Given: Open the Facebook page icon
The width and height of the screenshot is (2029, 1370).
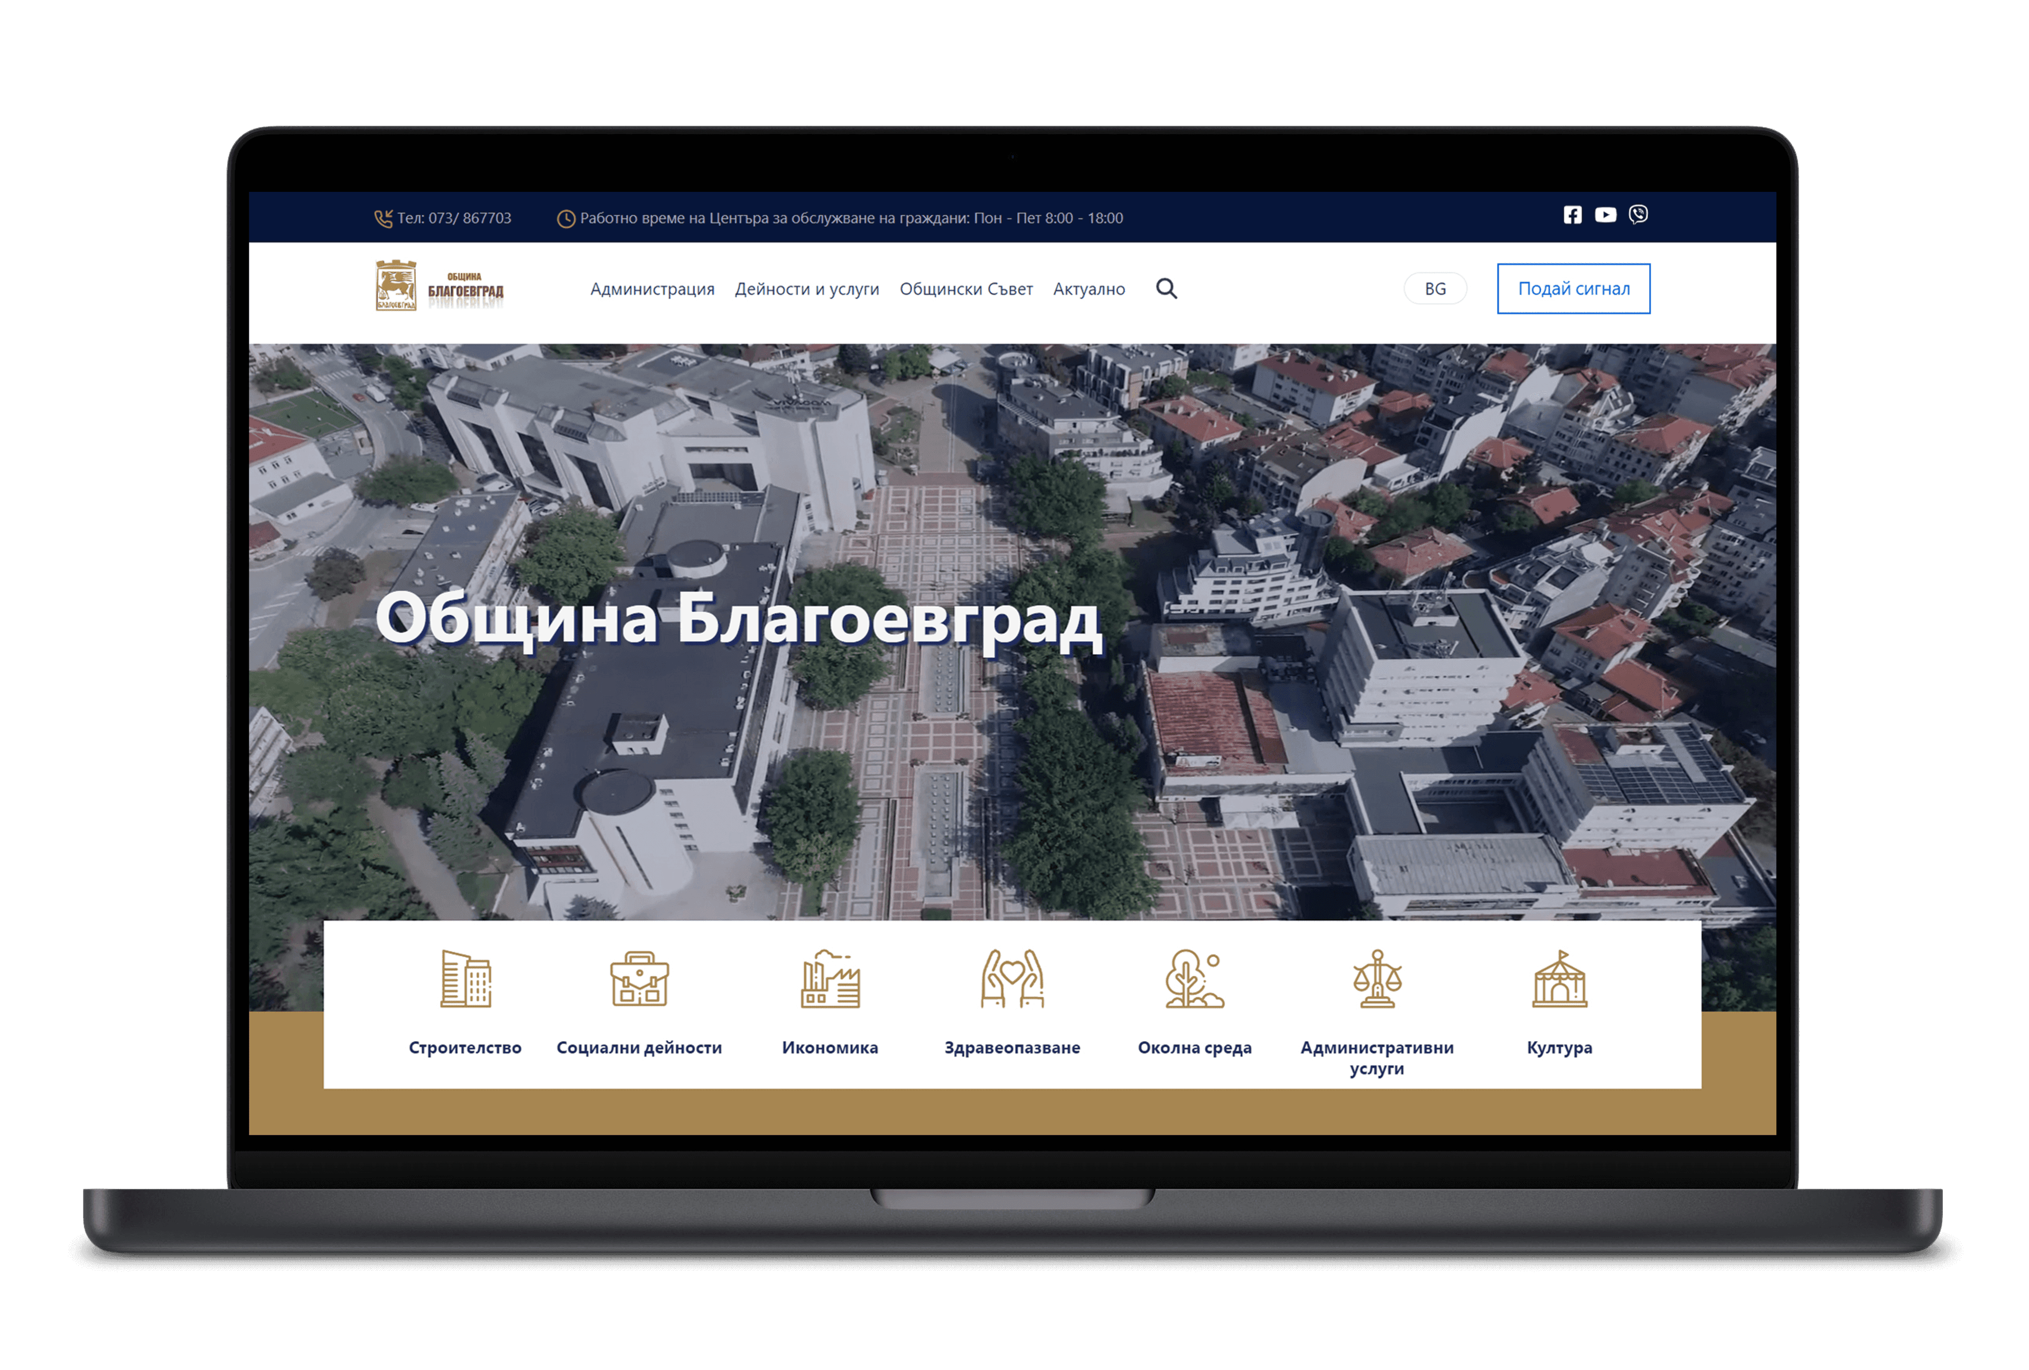Looking at the screenshot, I should (1572, 215).
